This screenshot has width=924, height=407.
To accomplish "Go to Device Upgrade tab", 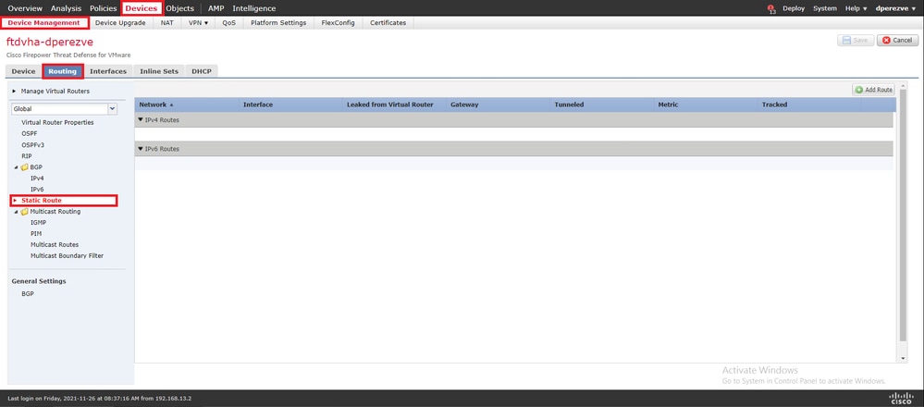I will tap(120, 23).
